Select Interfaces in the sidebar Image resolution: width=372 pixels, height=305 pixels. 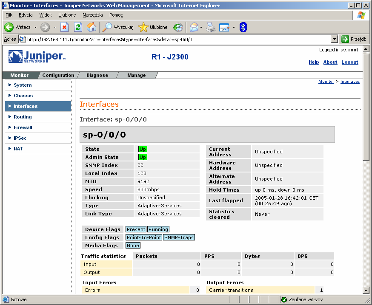pos(38,106)
